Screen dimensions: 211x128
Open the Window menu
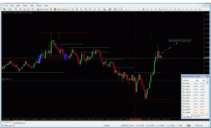pyautogui.click(x=39, y=5)
